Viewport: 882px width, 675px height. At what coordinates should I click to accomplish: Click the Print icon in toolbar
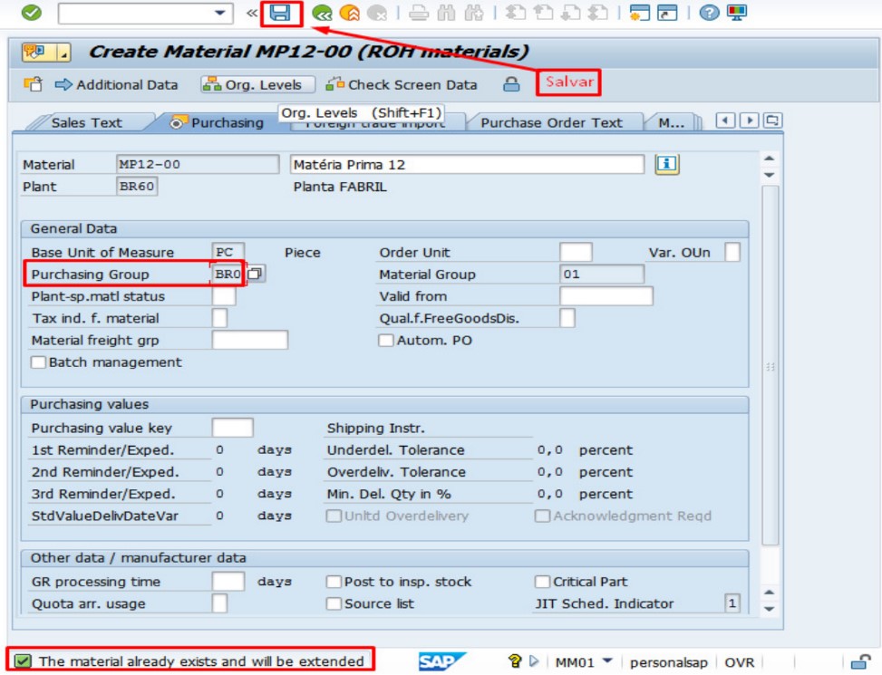[x=419, y=13]
